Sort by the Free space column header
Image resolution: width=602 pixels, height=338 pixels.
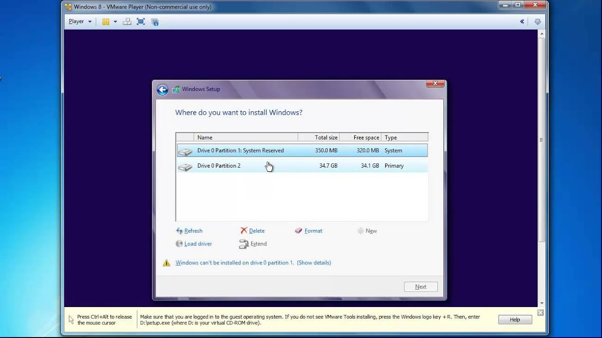[360, 137]
